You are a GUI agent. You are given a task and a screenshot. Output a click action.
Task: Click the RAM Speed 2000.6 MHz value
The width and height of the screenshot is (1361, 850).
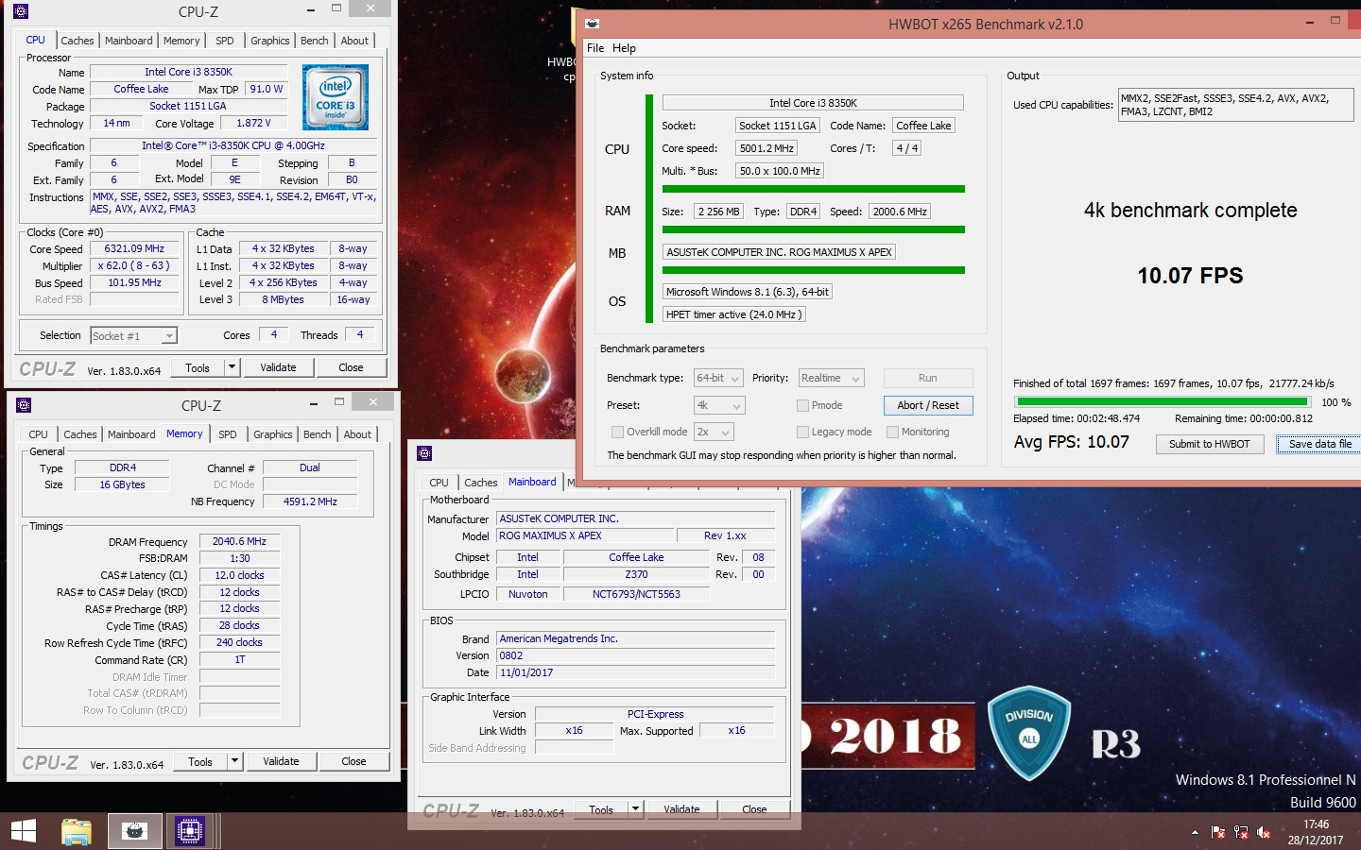pyautogui.click(x=900, y=212)
